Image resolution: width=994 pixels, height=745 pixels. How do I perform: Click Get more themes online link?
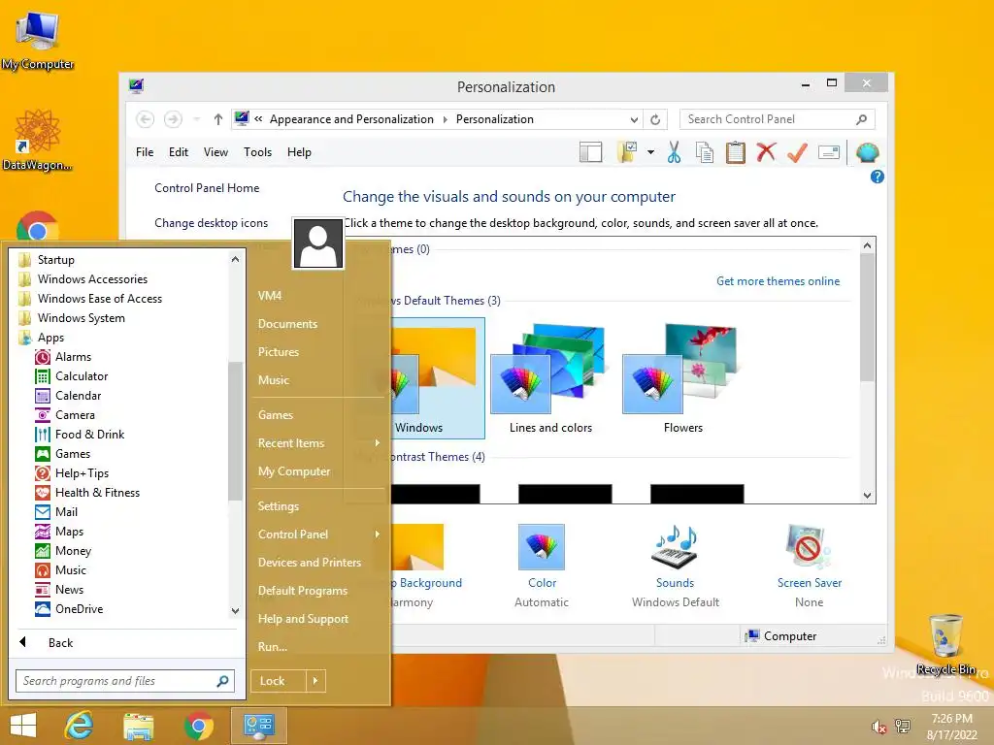[x=778, y=281]
